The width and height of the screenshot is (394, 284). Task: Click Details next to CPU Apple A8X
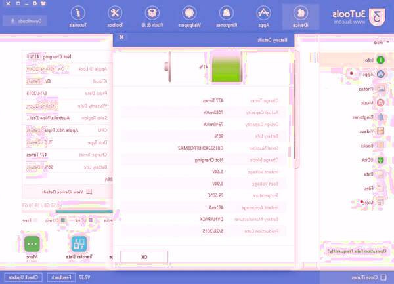point(33,131)
